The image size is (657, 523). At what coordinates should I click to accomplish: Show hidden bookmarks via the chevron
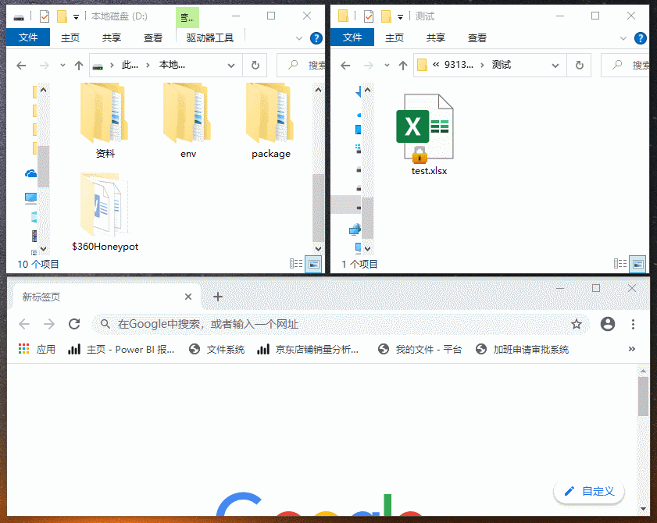[632, 349]
